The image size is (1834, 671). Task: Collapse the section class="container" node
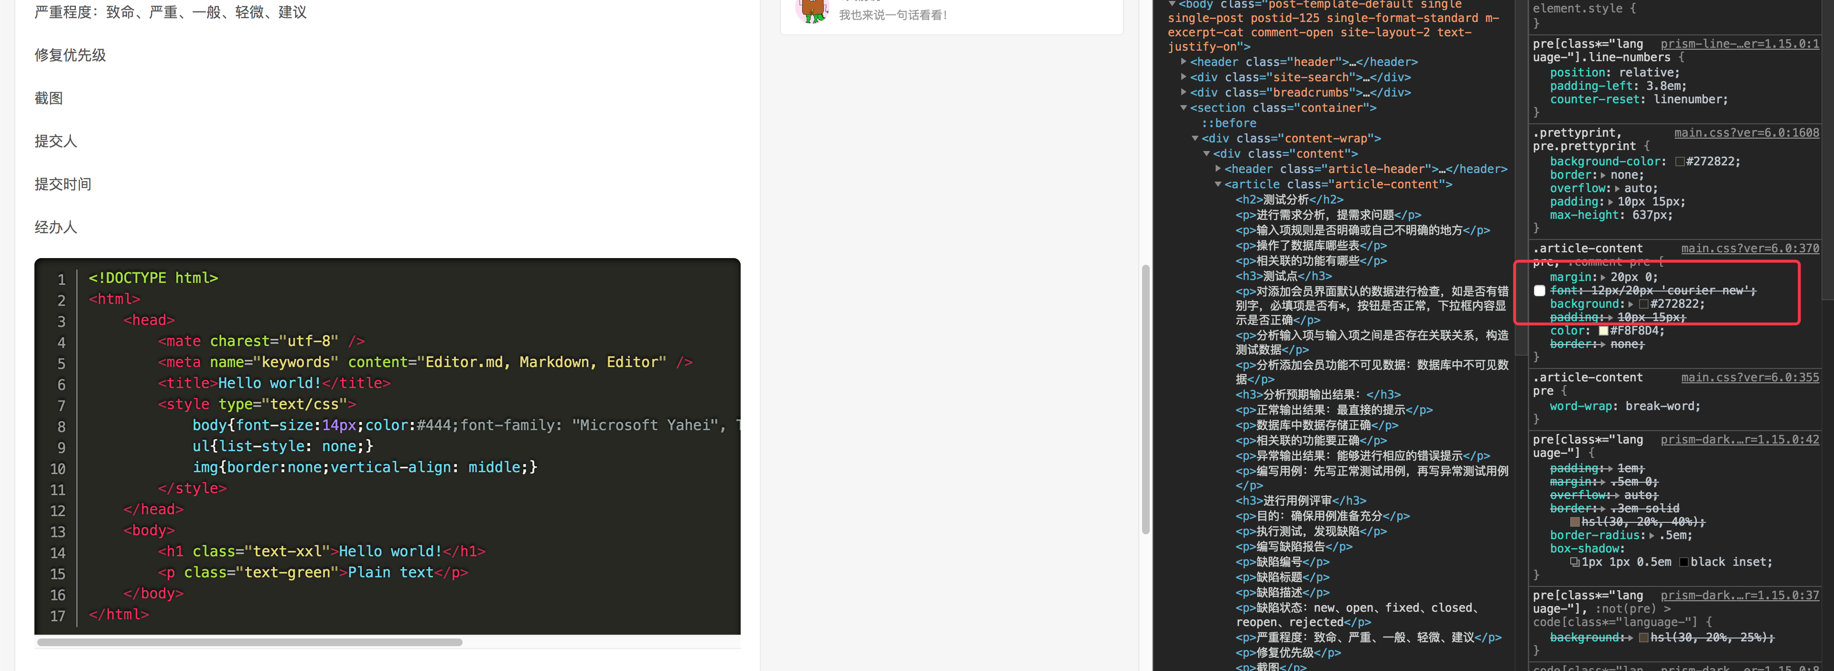[x=1184, y=108]
